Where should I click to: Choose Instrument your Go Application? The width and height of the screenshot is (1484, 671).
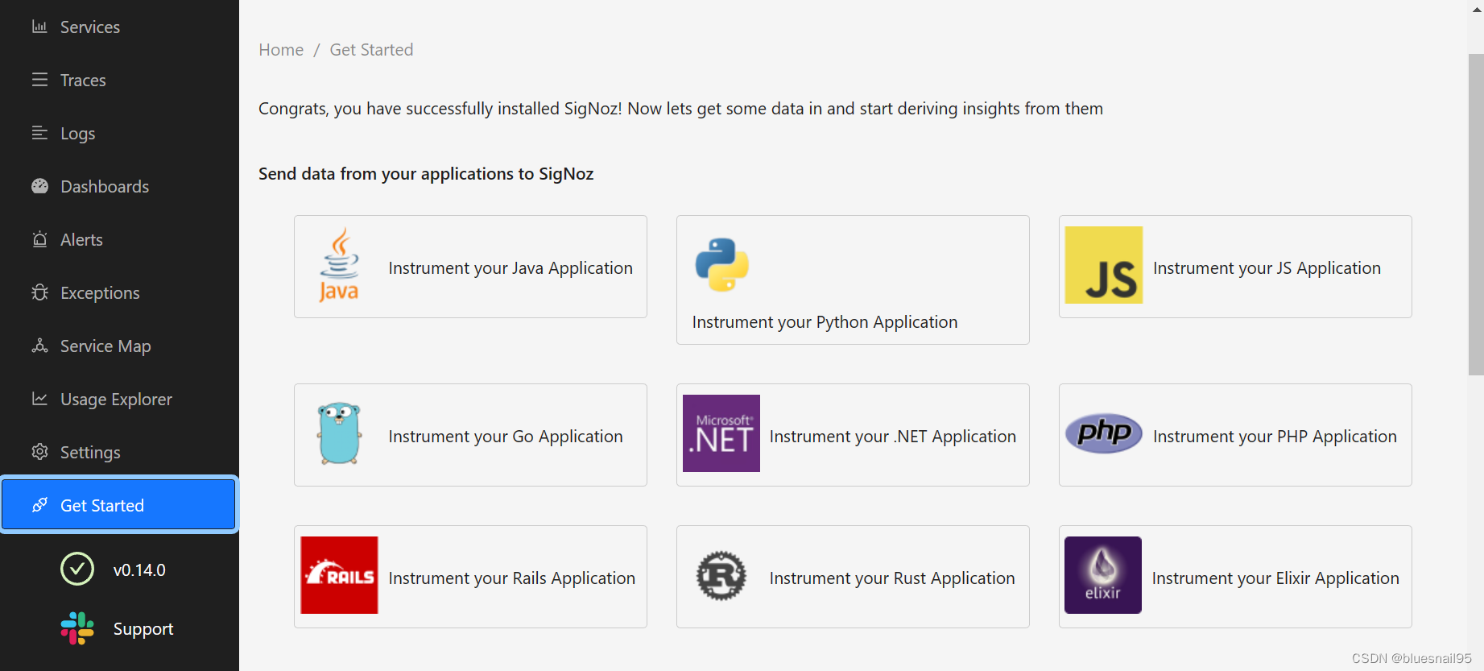click(470, 435)
